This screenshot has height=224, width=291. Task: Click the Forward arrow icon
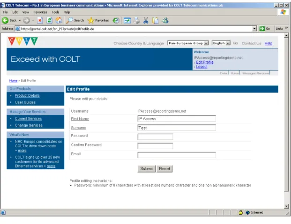pyautogui.click(x=26, y=21)
